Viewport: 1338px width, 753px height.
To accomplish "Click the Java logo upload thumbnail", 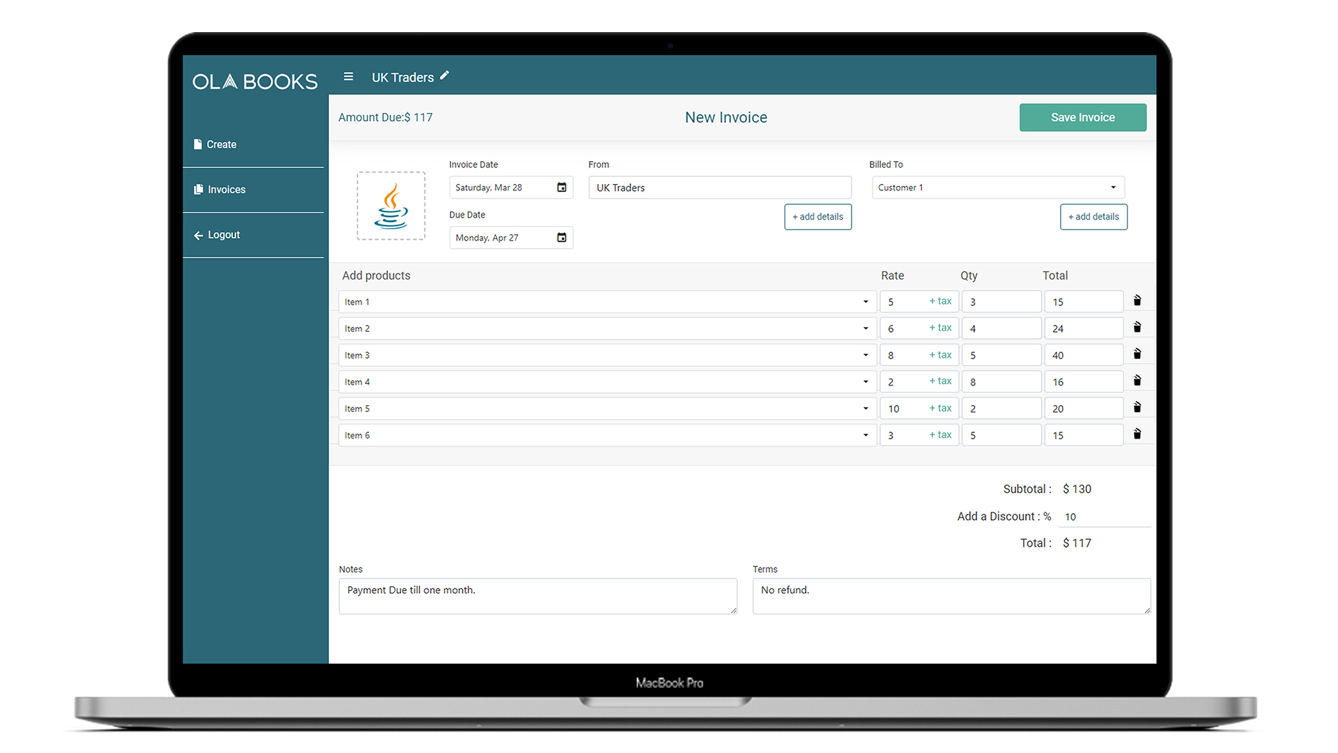I will point(391,206).
